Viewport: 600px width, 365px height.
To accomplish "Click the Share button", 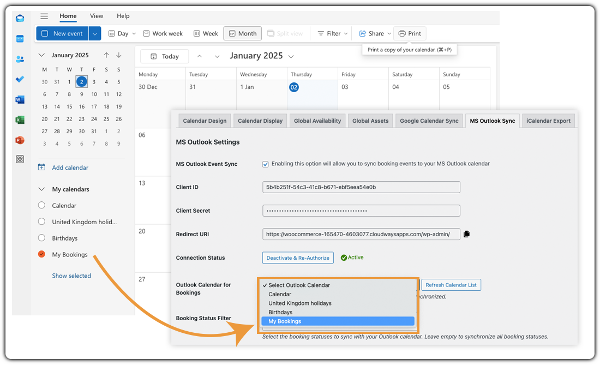I will 371,33.
